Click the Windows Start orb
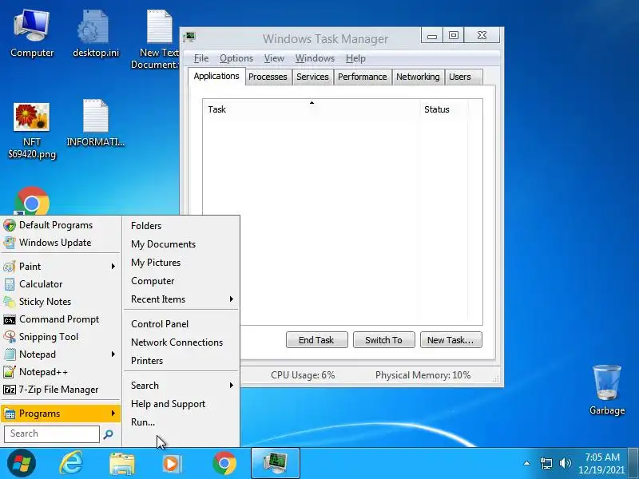Viewport: 639px width, 479px height. pos(22,463)
